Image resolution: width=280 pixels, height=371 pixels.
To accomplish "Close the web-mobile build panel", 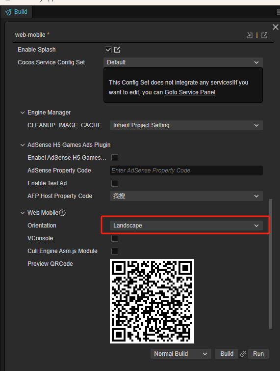I will (x=275, y=27).
